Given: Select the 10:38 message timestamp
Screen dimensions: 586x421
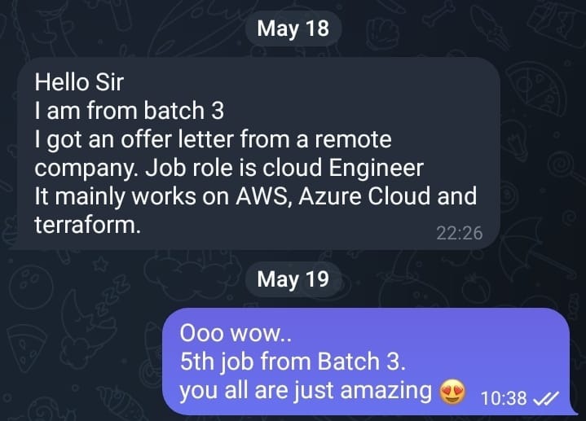Looking at the screenshot, I should point(504,398).
